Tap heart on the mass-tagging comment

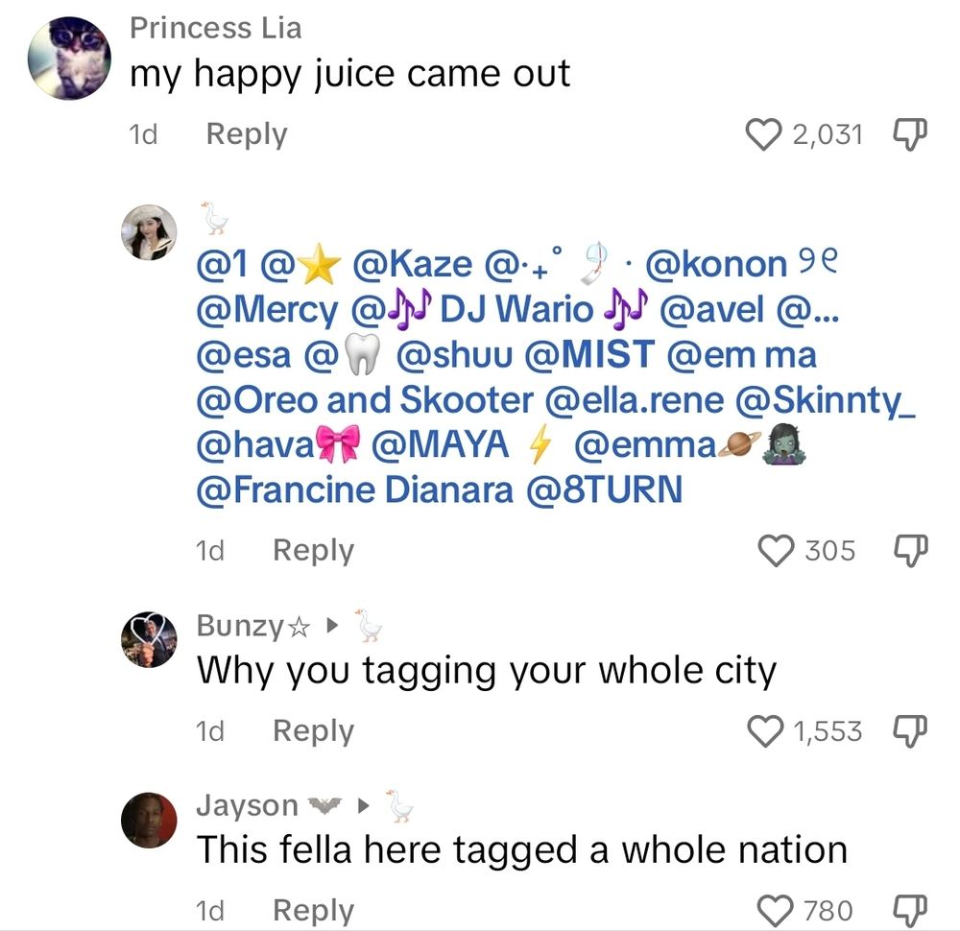pyautogui.click(x=777, y=550)
